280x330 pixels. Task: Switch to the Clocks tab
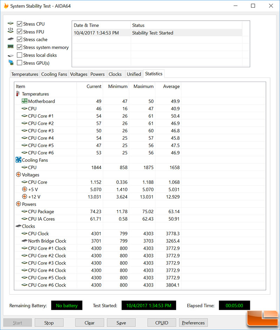pyautogui.click(x=115, y=74)
